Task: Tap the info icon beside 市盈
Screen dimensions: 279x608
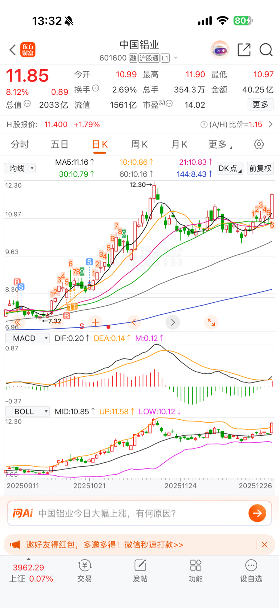Action: coord(169,104)
